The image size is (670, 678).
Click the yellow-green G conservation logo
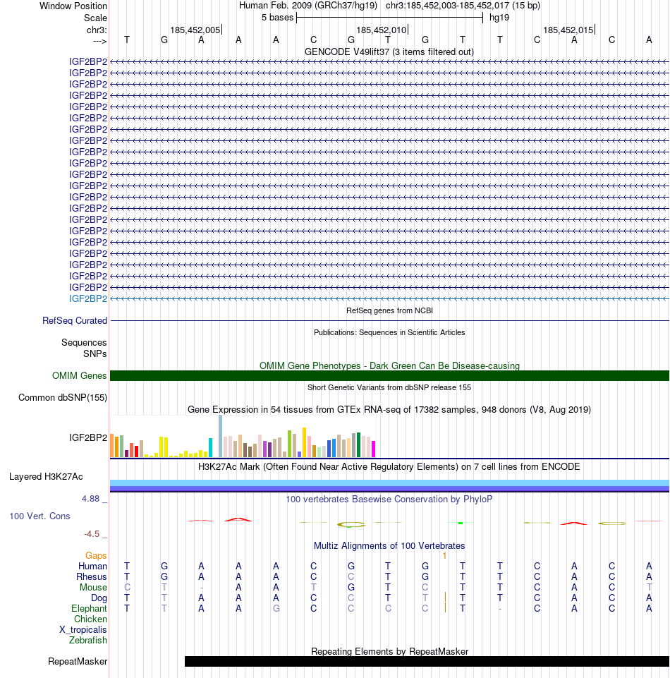point(351,524)
